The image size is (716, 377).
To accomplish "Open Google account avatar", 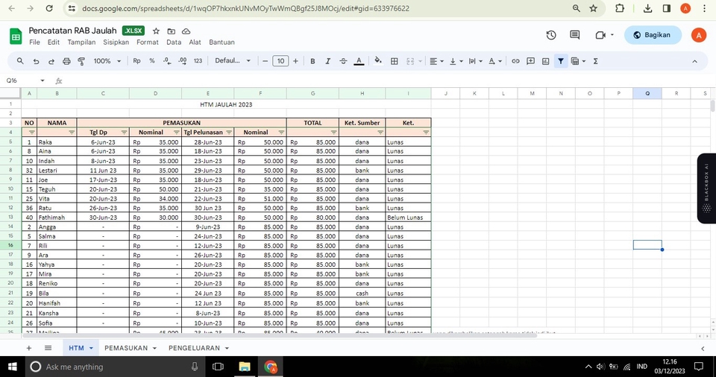I will tap(699, 35).
